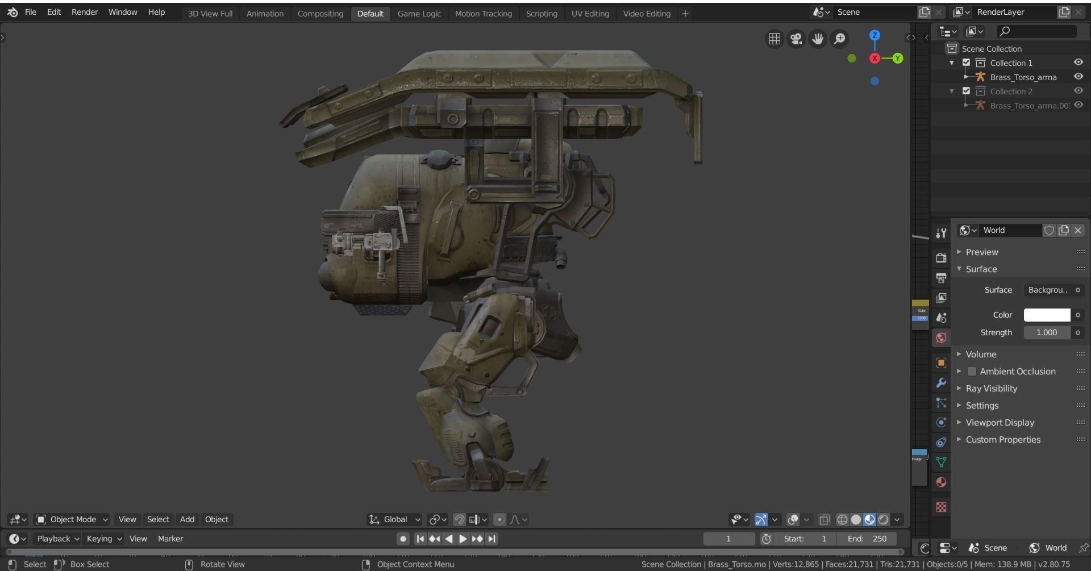Open the Object properties tab

click(x=941, y=362)
